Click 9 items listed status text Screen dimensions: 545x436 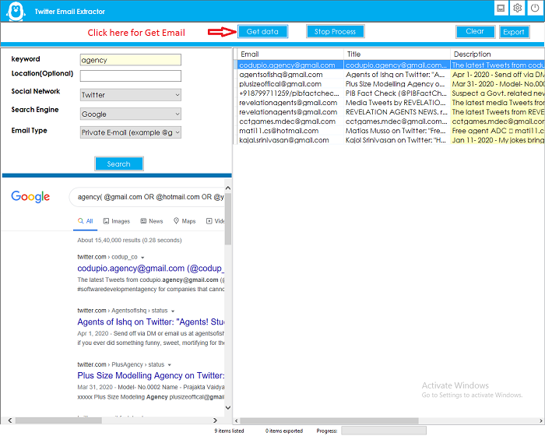(229, 431)
